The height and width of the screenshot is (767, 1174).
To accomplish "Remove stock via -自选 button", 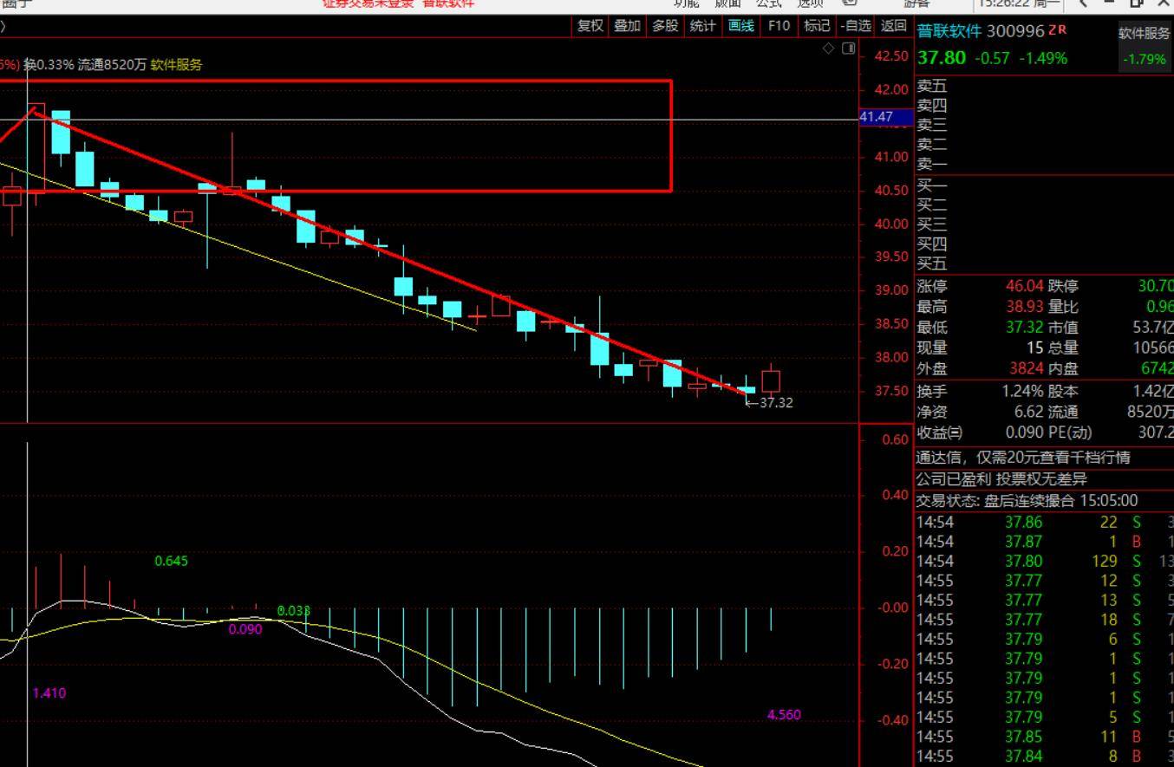I will (856, 26).
